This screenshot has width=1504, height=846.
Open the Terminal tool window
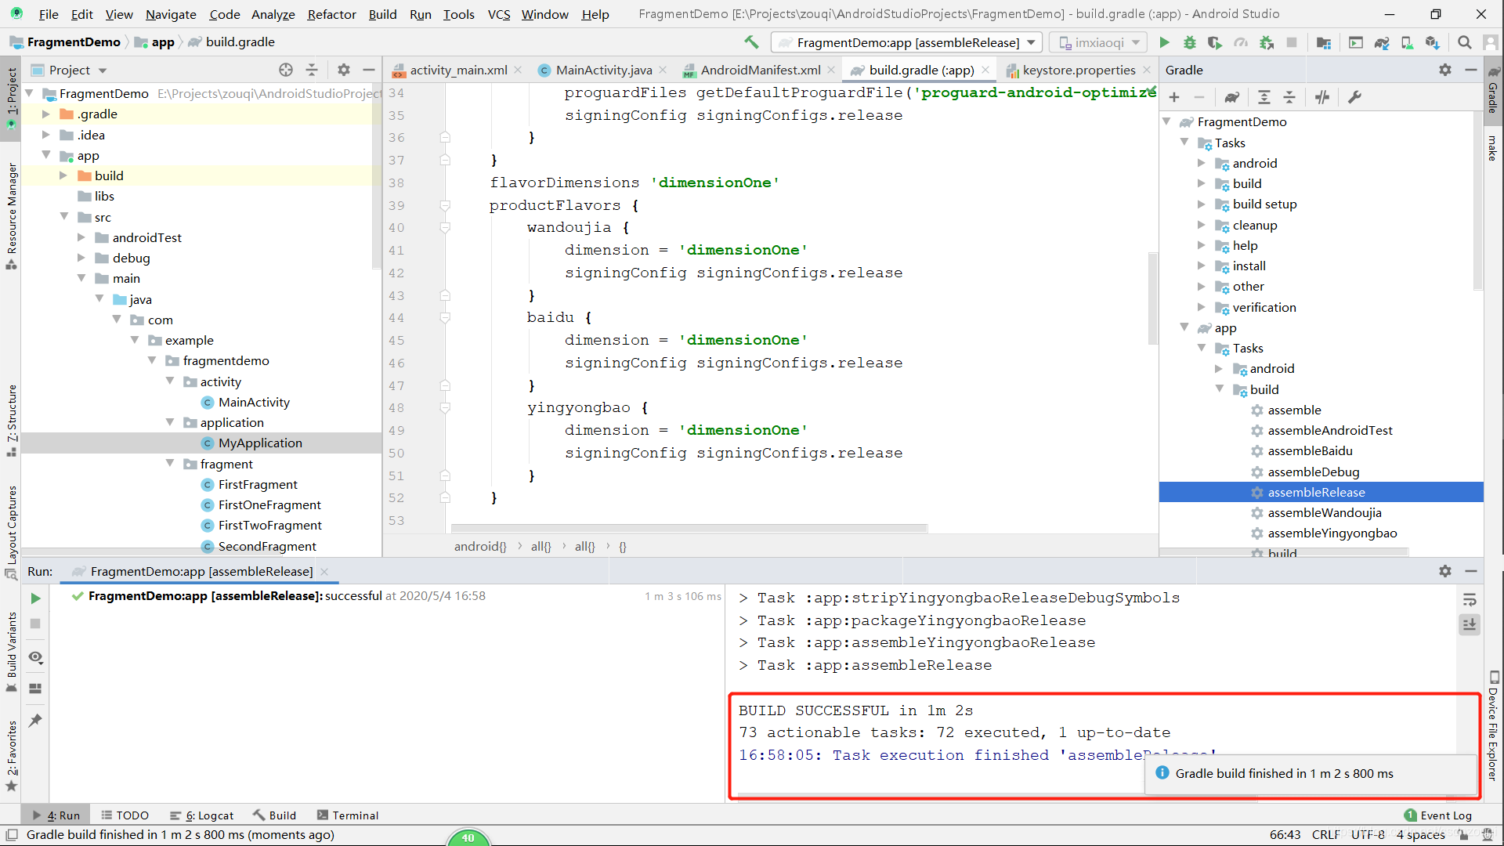pos(348,815)
